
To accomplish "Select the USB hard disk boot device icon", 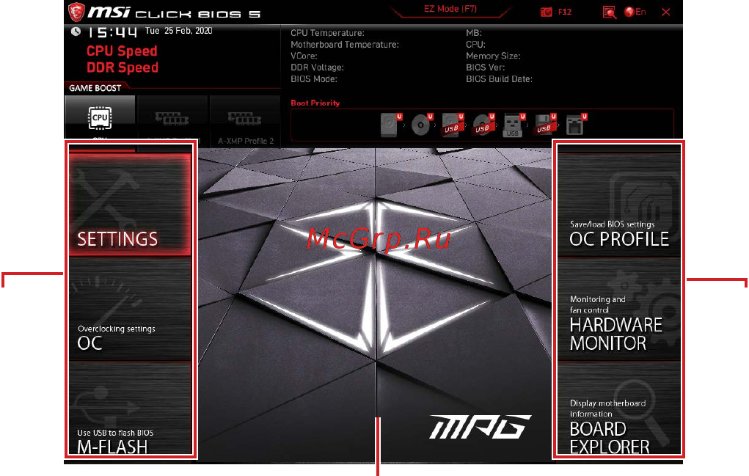I will [x=453, y=125].
